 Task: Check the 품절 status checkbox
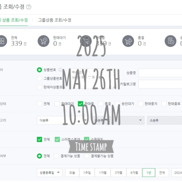101,104
